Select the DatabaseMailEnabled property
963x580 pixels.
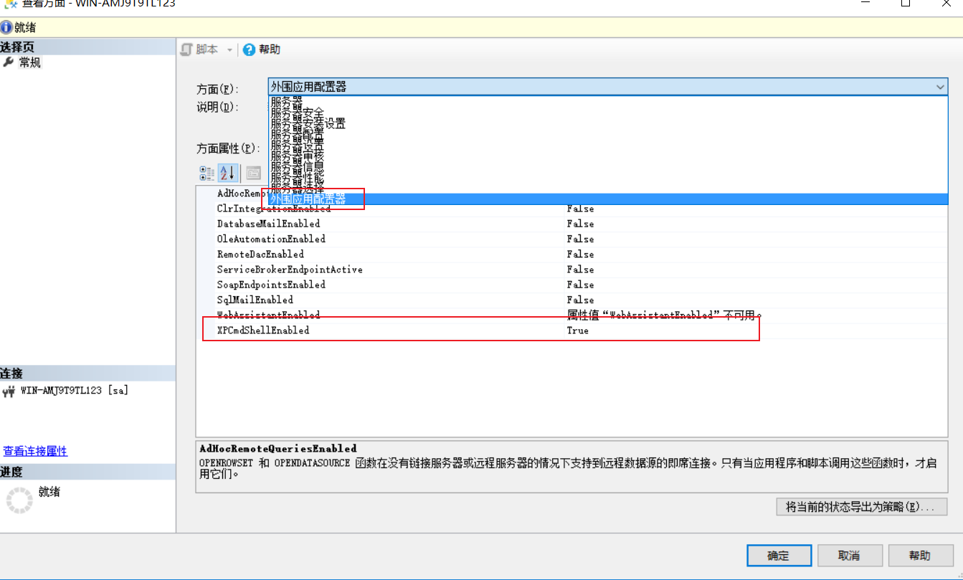pyautogui.click(x=268, y=224)
